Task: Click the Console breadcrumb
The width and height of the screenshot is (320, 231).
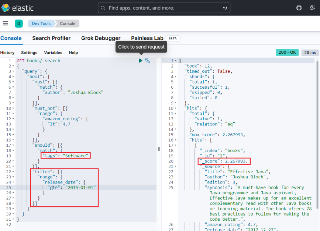Action: coord(68,24)
